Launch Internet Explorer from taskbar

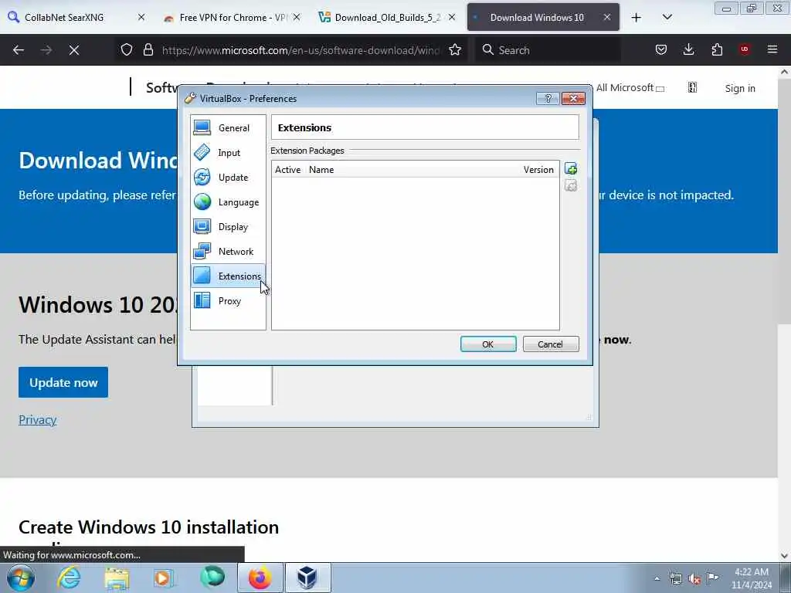coord(69,578)
